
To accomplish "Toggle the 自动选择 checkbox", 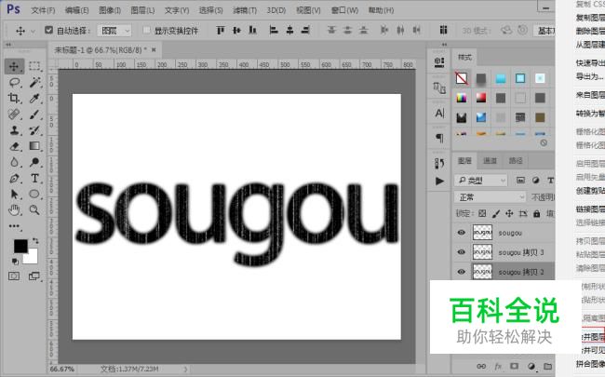I will (48, 30).
